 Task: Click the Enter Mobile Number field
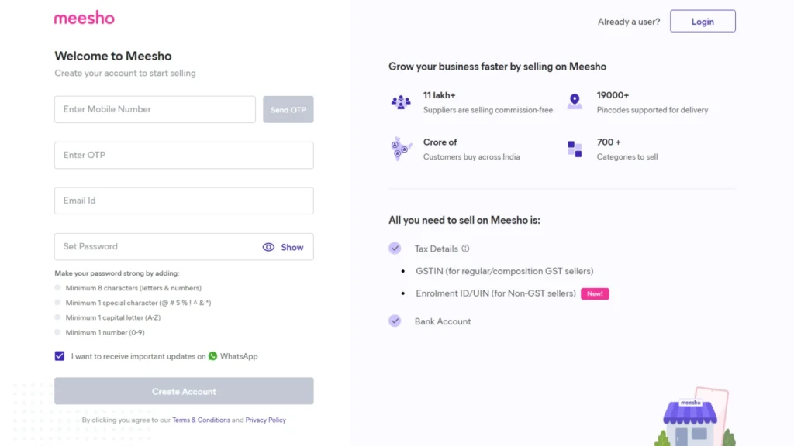click(154, 109)
